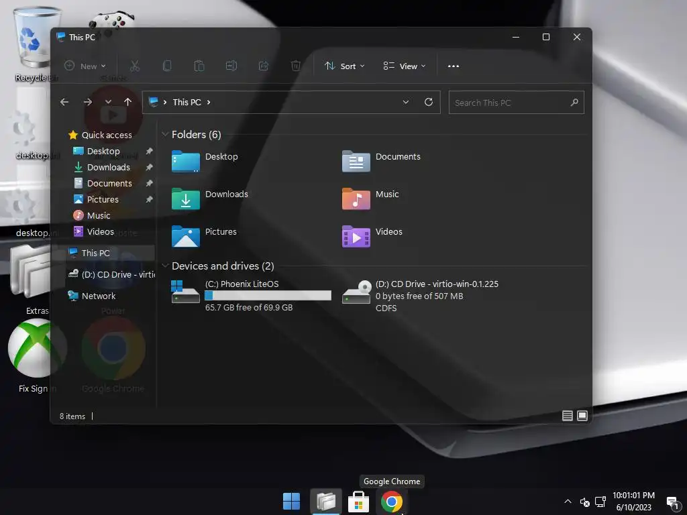Image resolution: width=687 pixels, height=515 pixels.
Task: Select the (C:) Phoenix LiteOS drive
Action: pos(251,296)
